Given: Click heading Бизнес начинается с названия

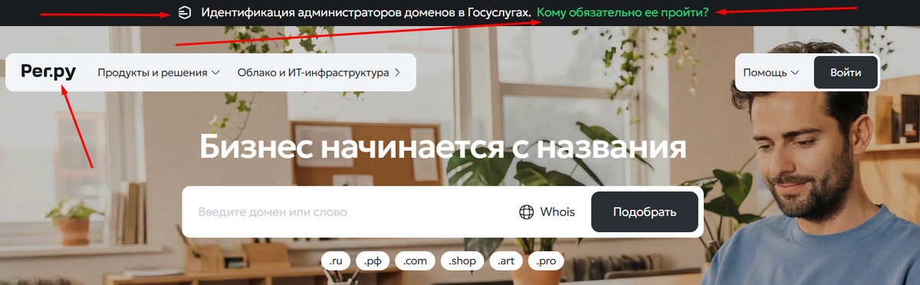Looking at the screenshot, I should (x=442, y=146).
